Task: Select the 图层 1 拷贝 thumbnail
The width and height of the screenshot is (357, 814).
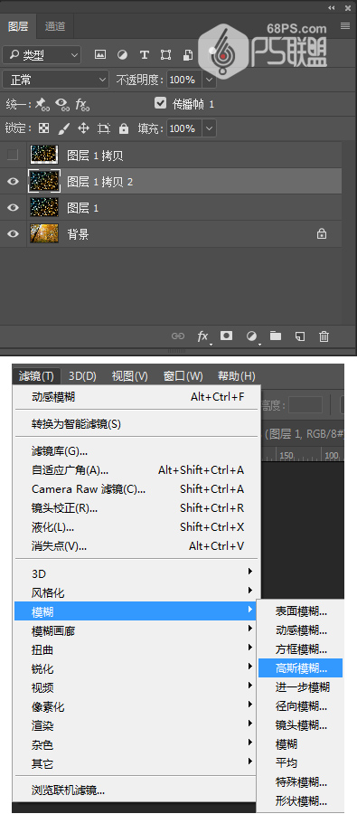Action: [44, 155]
